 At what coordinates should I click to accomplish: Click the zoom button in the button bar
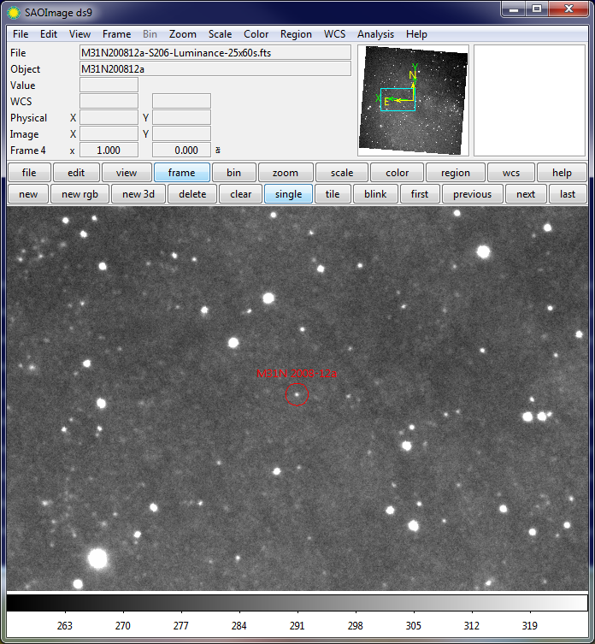[286, 172]
